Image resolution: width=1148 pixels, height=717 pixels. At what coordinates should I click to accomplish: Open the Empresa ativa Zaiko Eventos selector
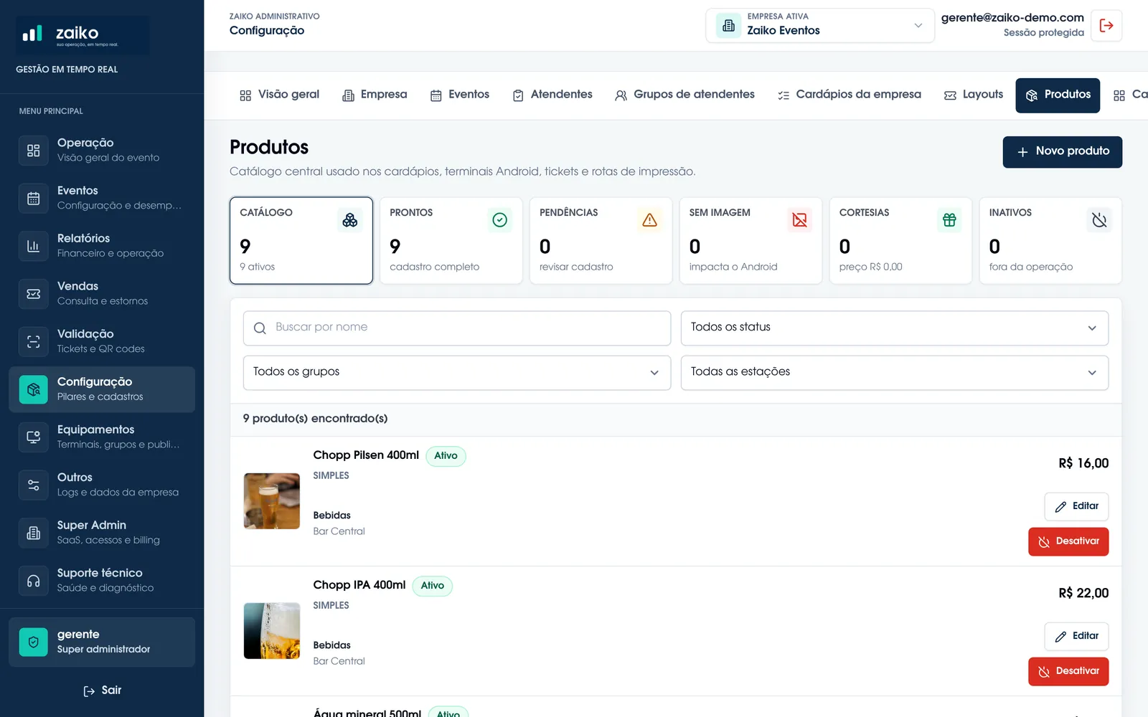click(820, 26)
